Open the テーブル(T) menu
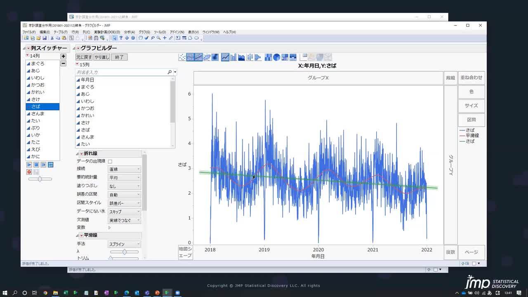The image size is (528, 297). pos(61,32)
